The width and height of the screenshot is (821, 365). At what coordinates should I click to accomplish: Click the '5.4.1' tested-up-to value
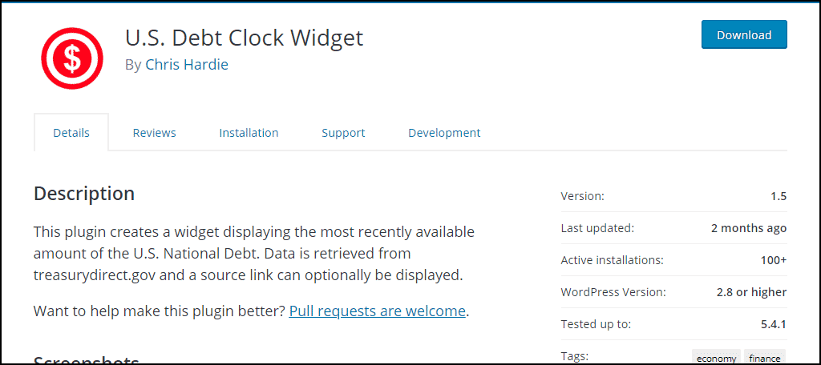pyautogui.click(x=774, y=324)
